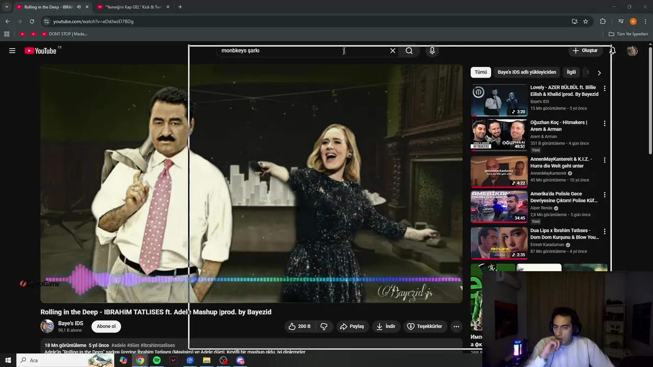Open Tüm Yer İşaretleri bookmarks folder

pyautogui.click(x=629, y=34)
